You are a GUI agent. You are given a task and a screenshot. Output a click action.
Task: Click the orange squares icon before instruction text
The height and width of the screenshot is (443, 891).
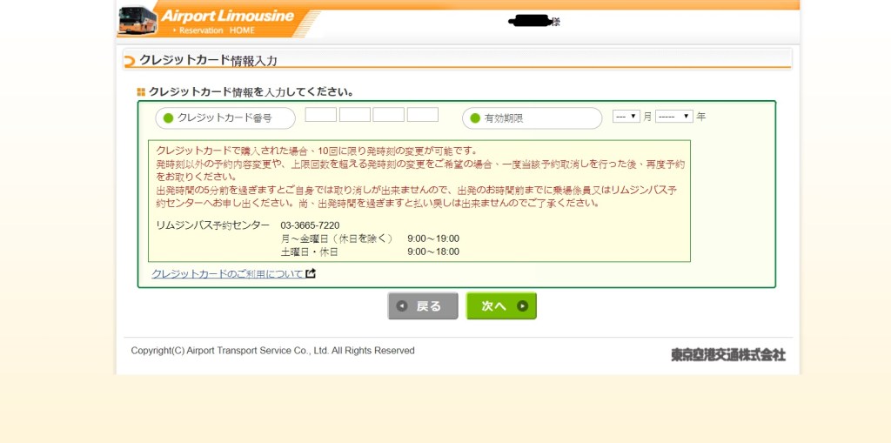tap(141, 91)
